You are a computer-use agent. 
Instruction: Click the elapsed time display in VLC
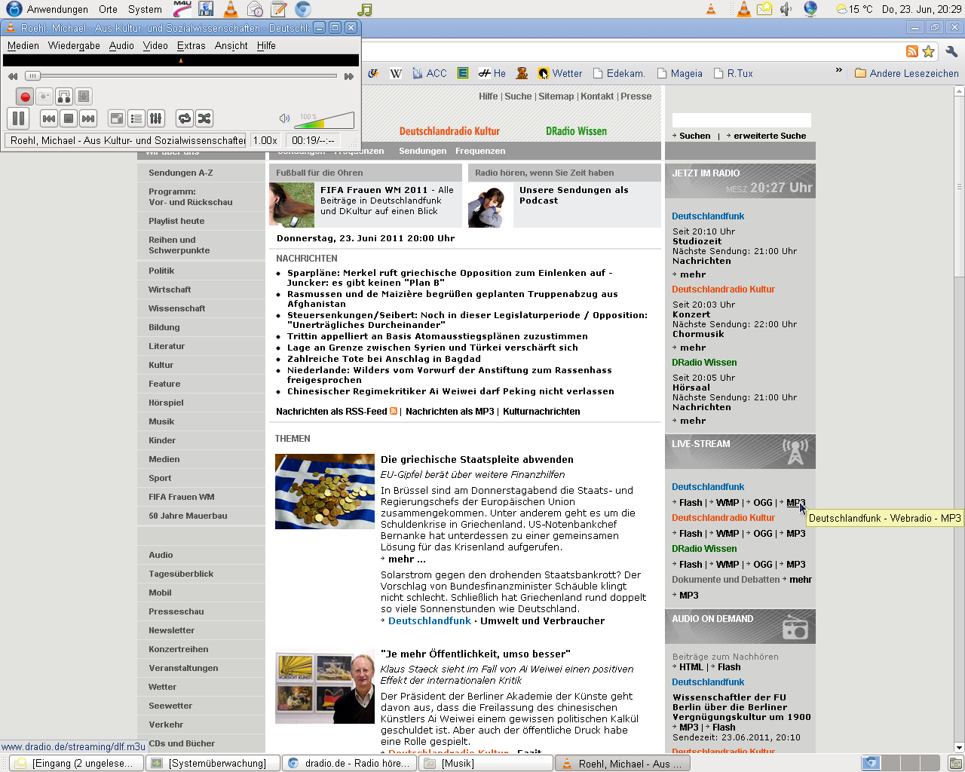coord(313,140)
